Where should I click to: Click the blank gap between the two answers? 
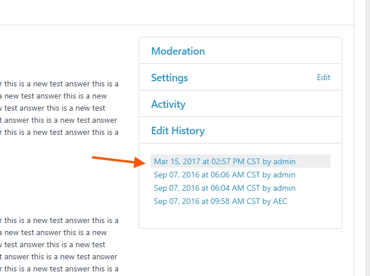click(x=60, y=176)
